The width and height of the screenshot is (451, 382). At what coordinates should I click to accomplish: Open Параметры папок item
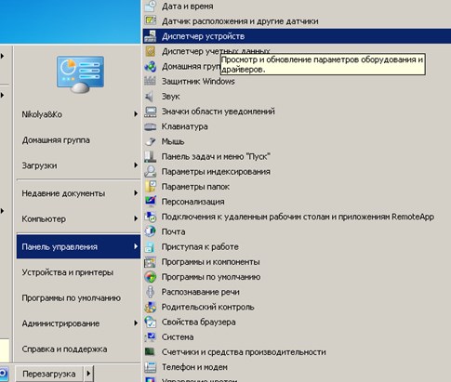(297, 187)
